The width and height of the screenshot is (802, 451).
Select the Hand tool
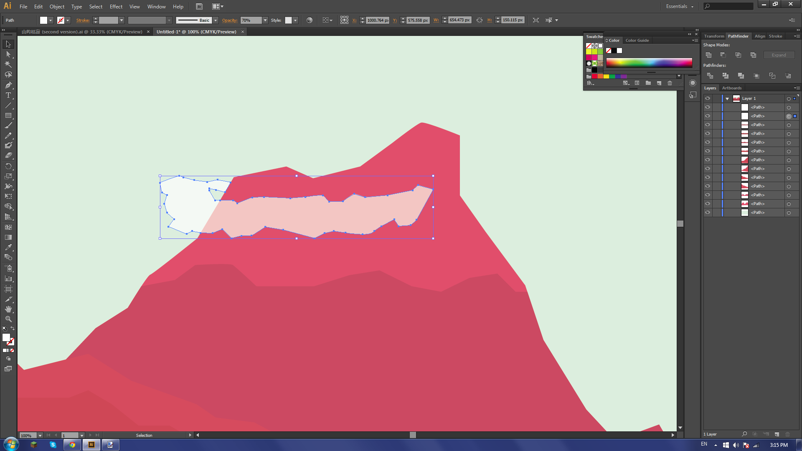click(x=8, y=309)
